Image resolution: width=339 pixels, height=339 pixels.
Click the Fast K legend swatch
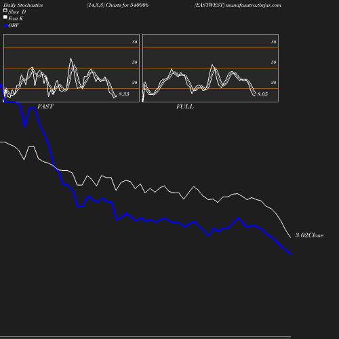5,17
